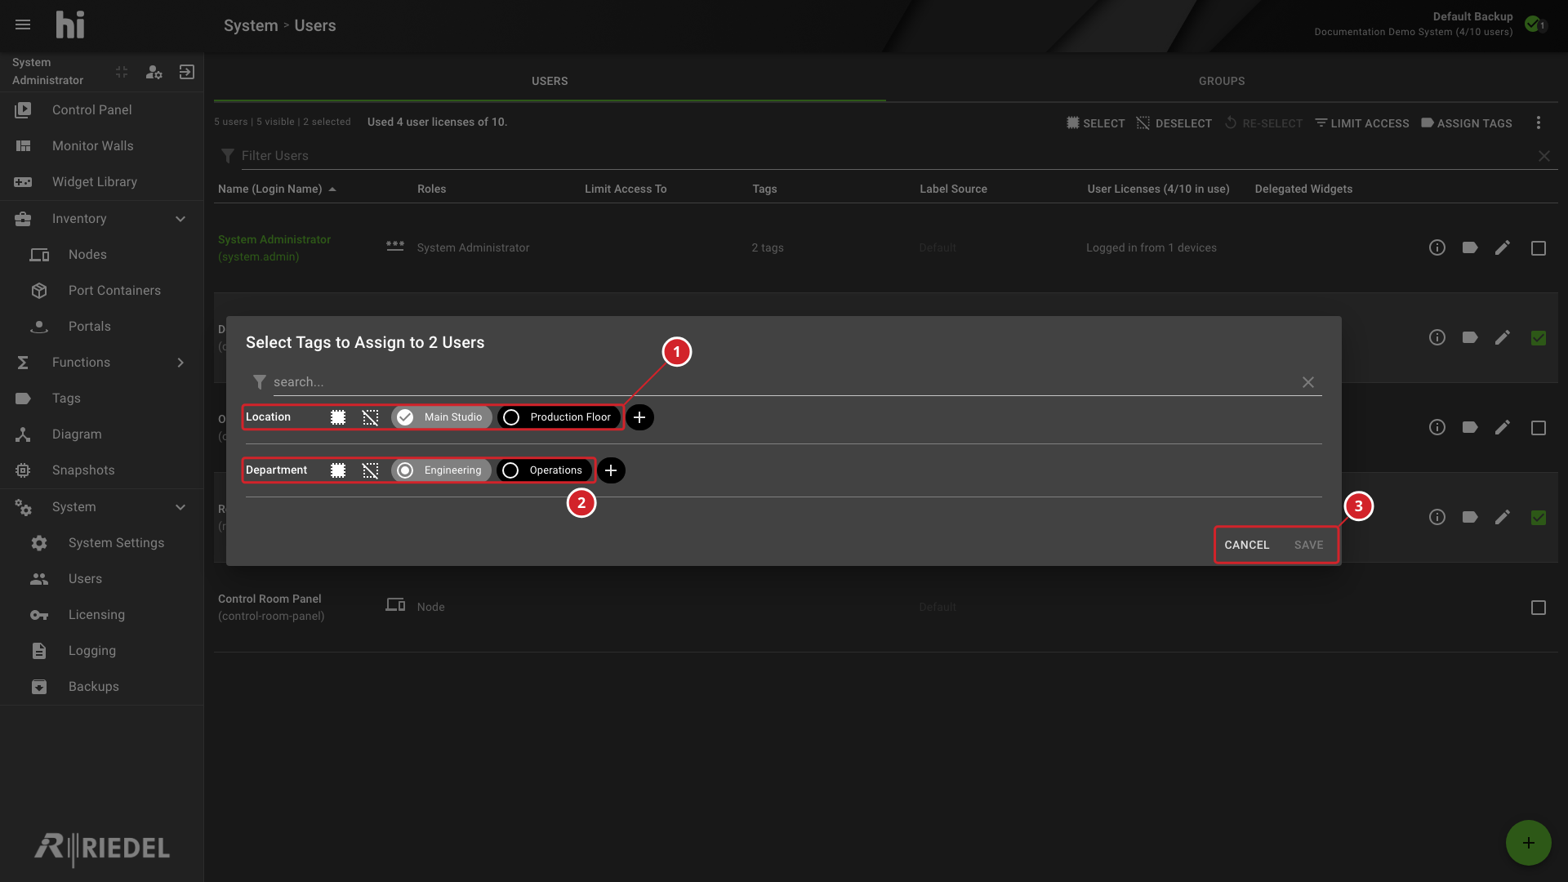
Task: Show info for System Administrator user
Action: click(x=1437, y=247)
